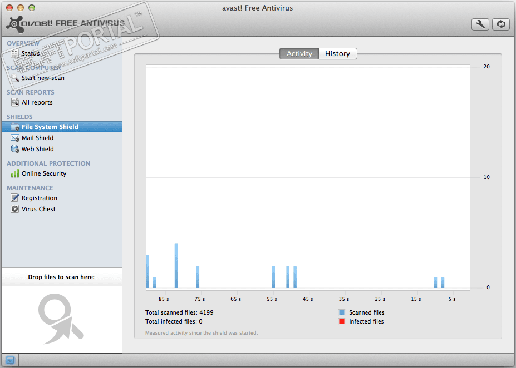This screenshot has width=516, height=368.
Task: Select File System Shield
Action: (x=62, y=127)
